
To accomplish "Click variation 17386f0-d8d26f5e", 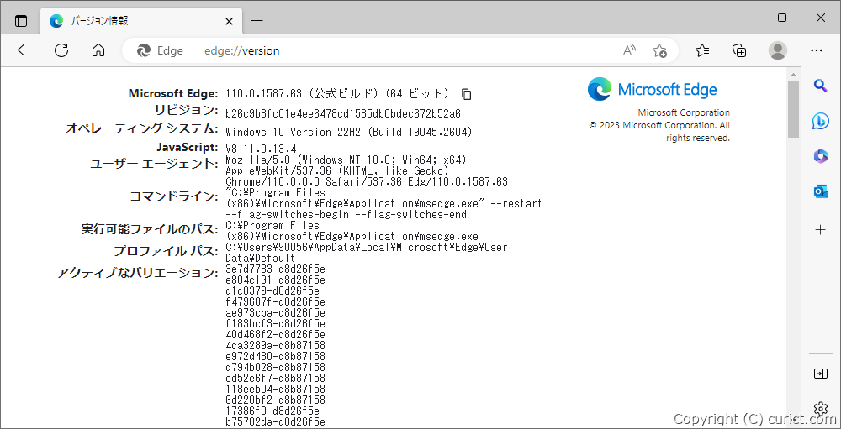I will tap(272, 411).
